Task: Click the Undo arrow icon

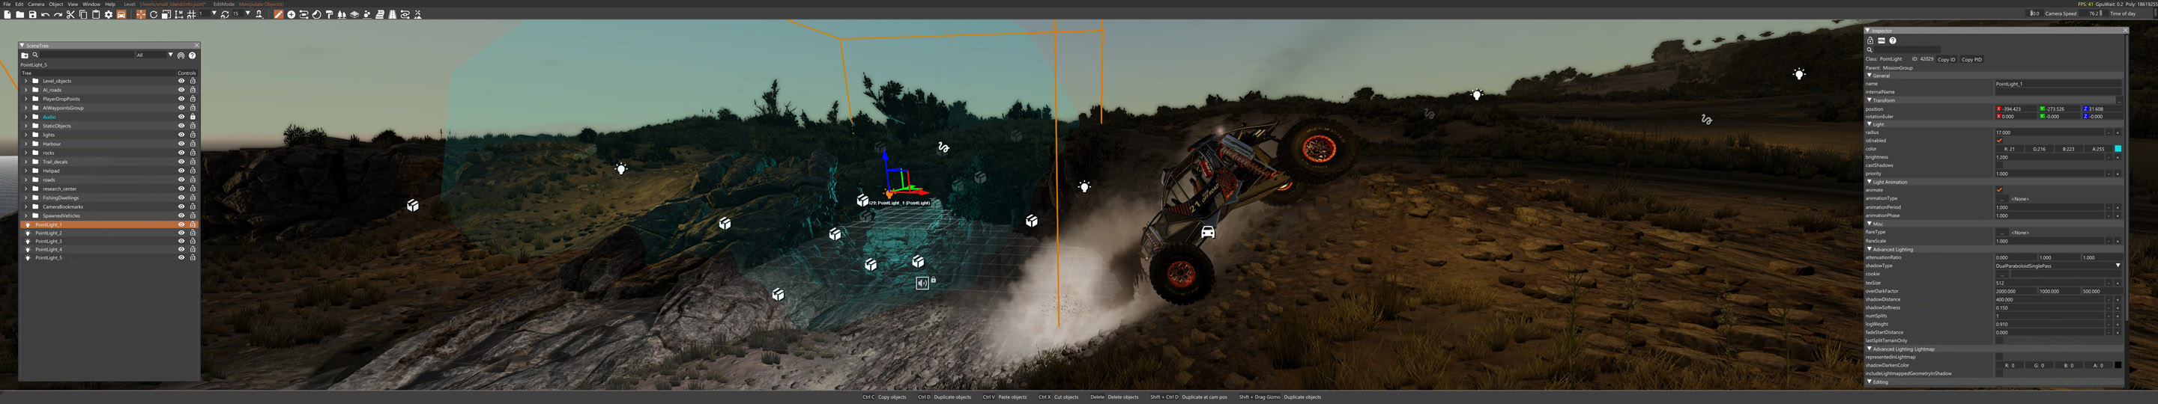Action: [x=45, y=14]
